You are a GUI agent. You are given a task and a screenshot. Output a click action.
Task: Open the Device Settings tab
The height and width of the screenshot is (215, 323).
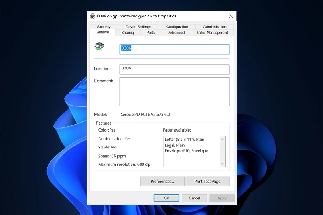click(x=138, y=27)
